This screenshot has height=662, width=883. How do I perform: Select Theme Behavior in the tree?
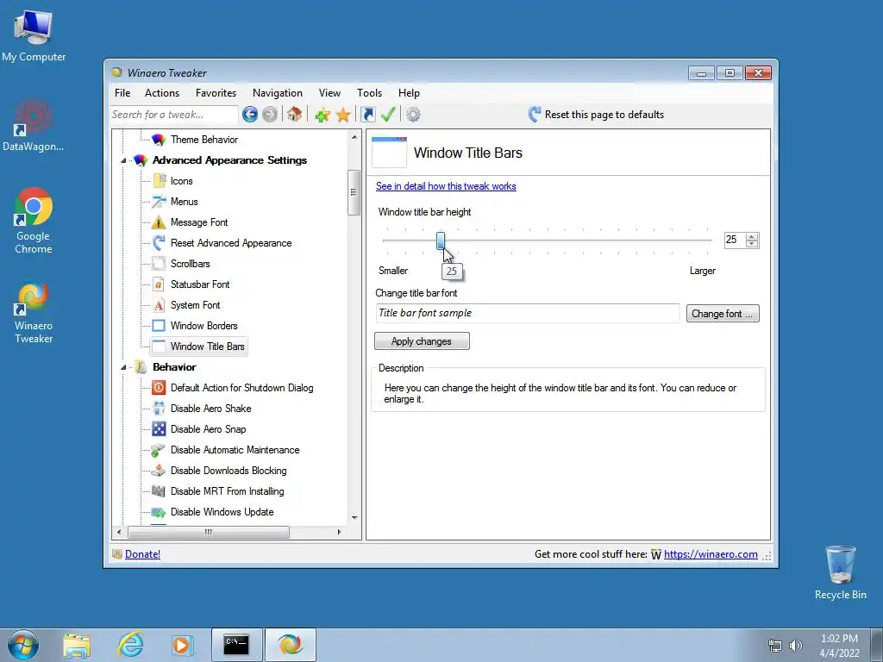[x=204, y=140]
